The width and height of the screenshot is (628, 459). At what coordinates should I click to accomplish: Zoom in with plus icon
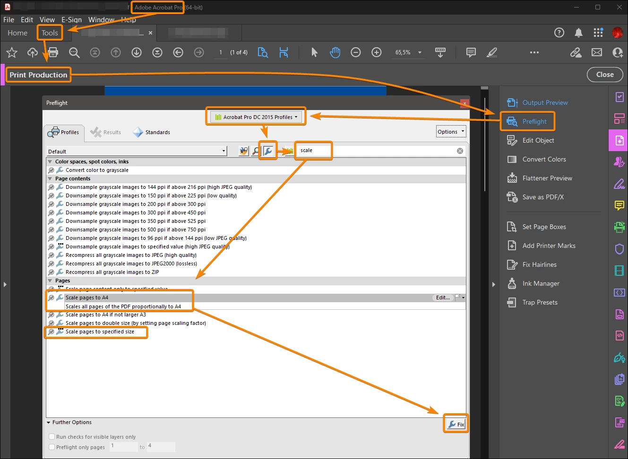377,52
